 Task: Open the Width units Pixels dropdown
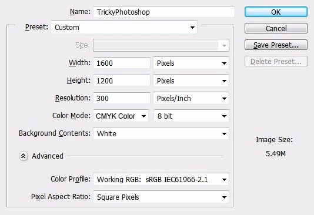191,63
